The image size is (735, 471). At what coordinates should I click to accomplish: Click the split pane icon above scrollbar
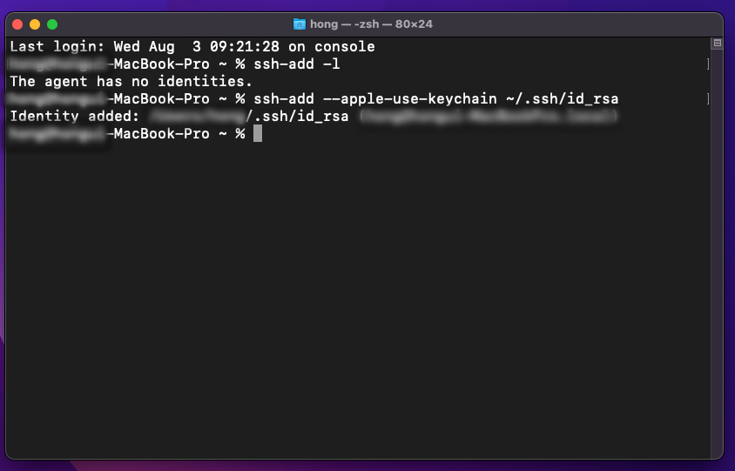pyautogui.click(x=718, y=43)
